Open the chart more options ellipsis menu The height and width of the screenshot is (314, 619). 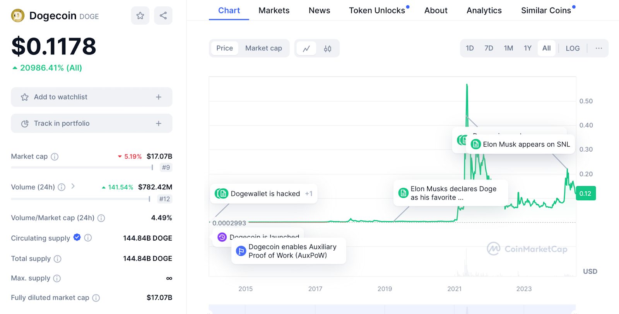tap(599, 48)
